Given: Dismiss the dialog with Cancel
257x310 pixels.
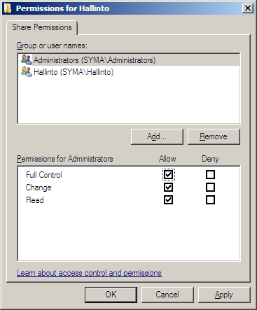Looking at the screenshot, I should pyautogui.click(x=167, y=295).
